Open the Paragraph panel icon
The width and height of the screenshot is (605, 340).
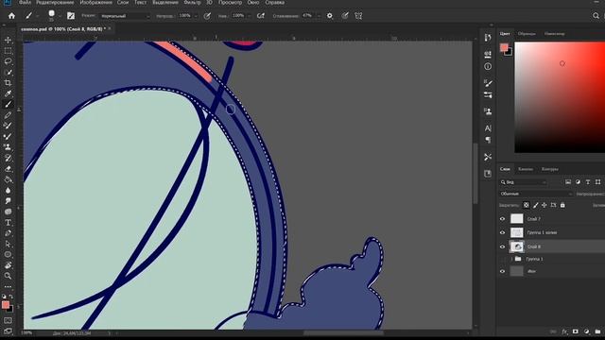pos(488,140)
